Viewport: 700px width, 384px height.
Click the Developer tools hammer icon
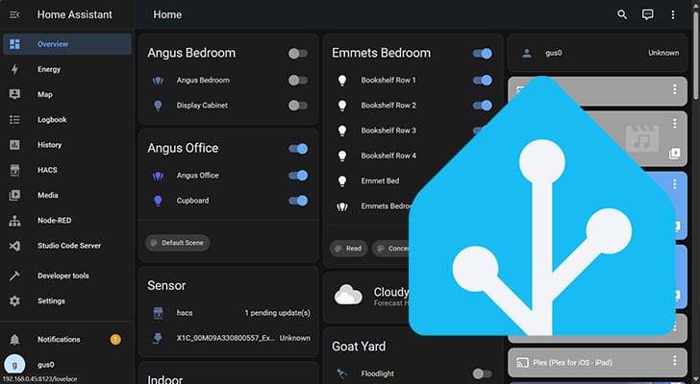pos(14,276)
